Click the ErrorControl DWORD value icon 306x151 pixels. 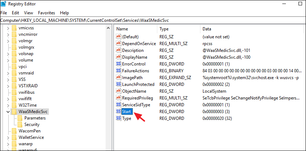tap(119, 64)
